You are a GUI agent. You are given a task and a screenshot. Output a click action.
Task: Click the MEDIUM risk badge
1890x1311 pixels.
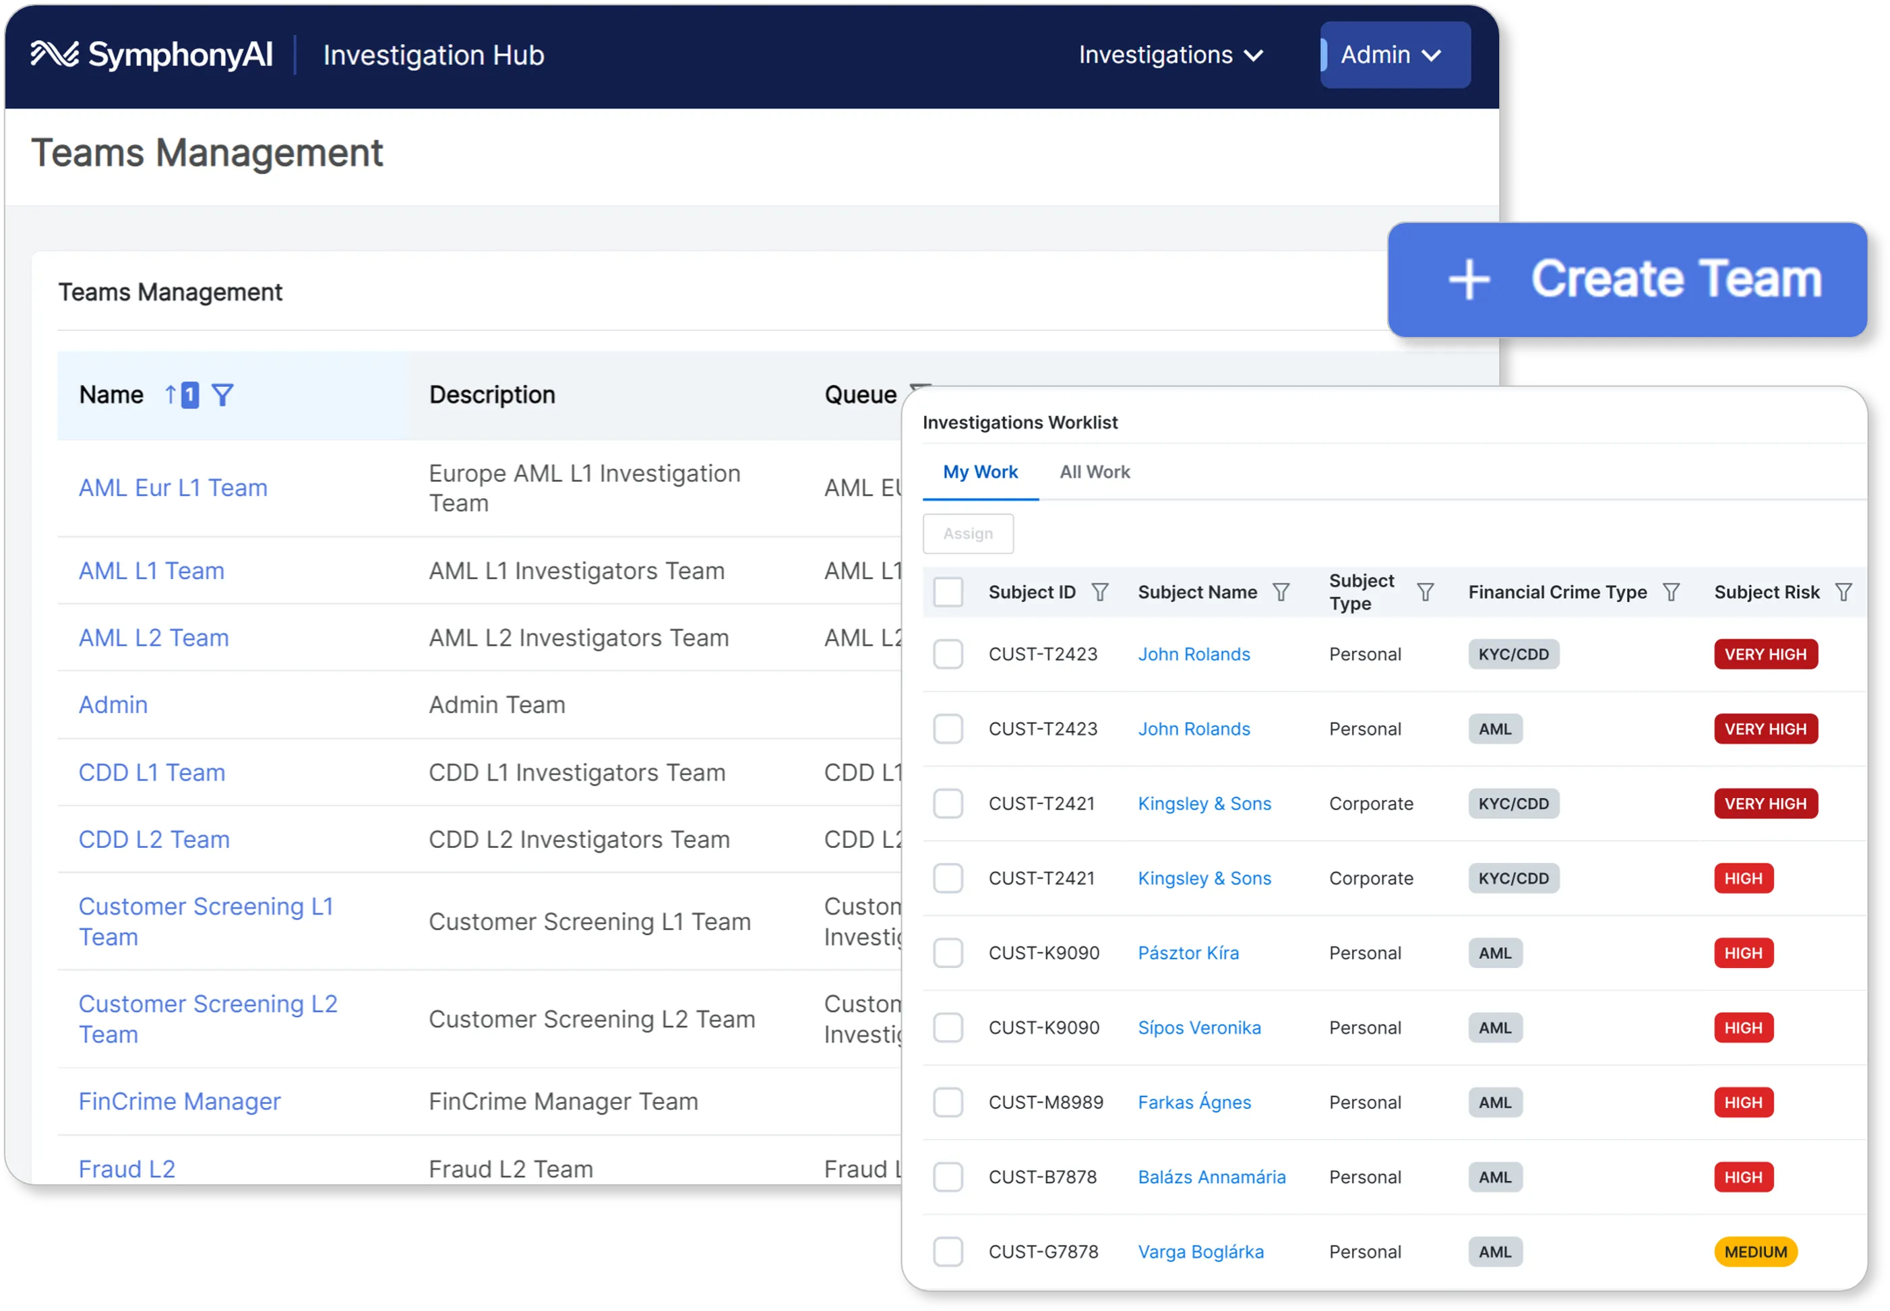1755,1252
